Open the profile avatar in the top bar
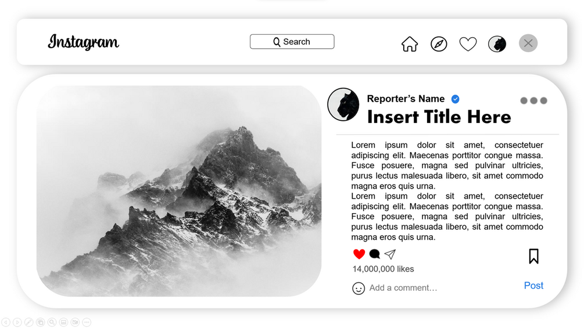Screen dimensions: 584x328 497,44
